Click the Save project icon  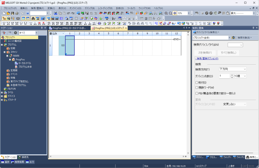[12, 14]
